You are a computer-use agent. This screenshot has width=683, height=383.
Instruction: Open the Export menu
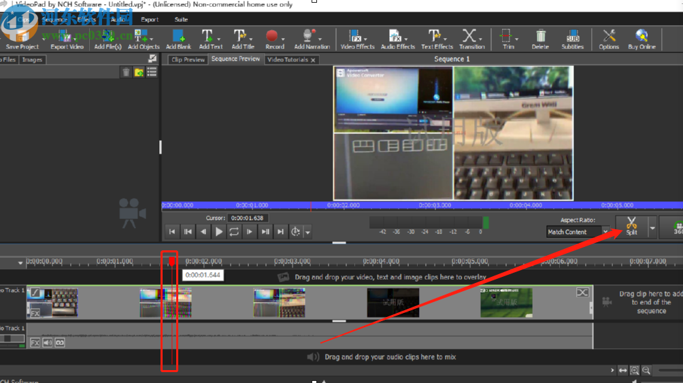click(150, 20)
